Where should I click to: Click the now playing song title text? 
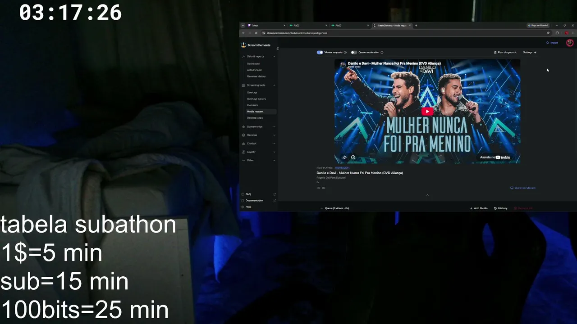tap(360, 173)
